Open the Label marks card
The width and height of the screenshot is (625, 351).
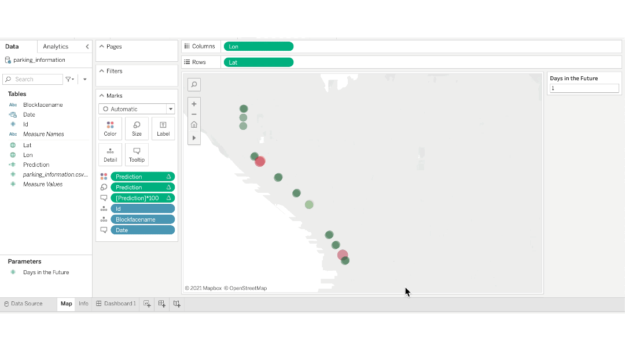[x=163, y=128]
